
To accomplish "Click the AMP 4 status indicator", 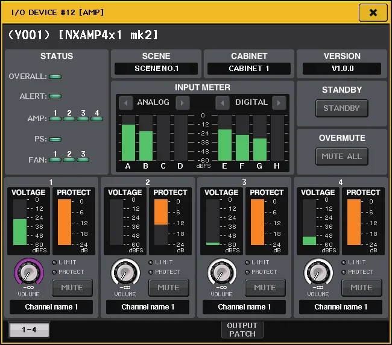I will (x=96, y=119).
